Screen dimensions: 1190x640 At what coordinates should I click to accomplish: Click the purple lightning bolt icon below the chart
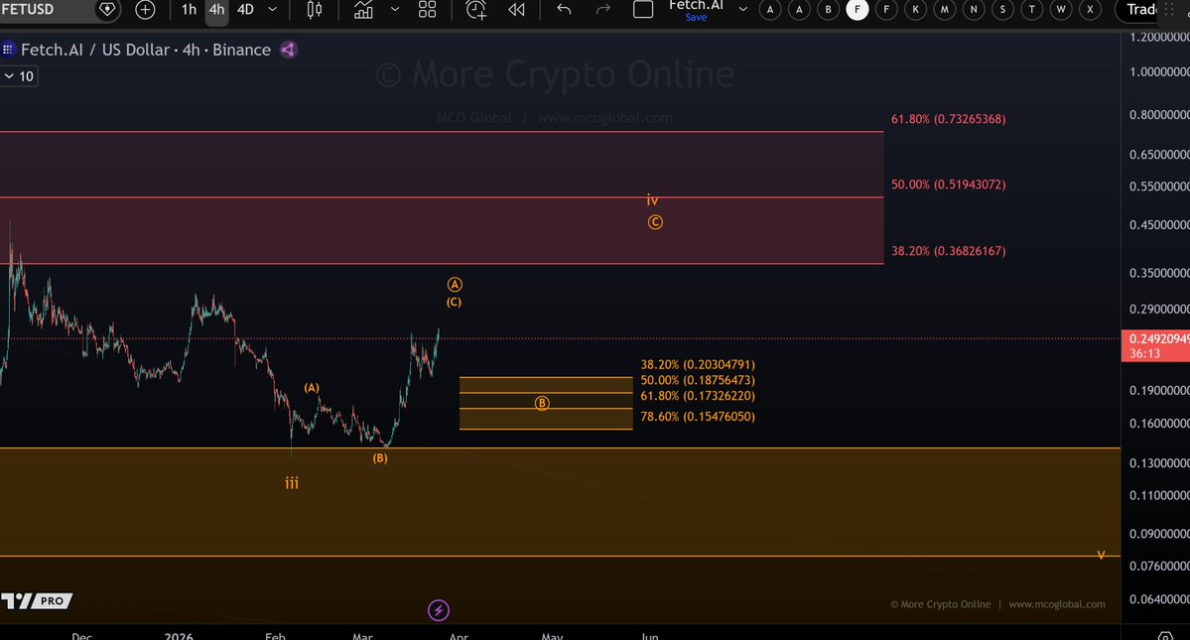[439, 609]
